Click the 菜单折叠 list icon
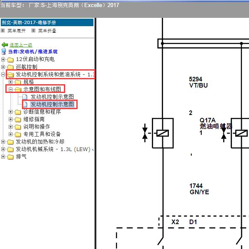 33,30
